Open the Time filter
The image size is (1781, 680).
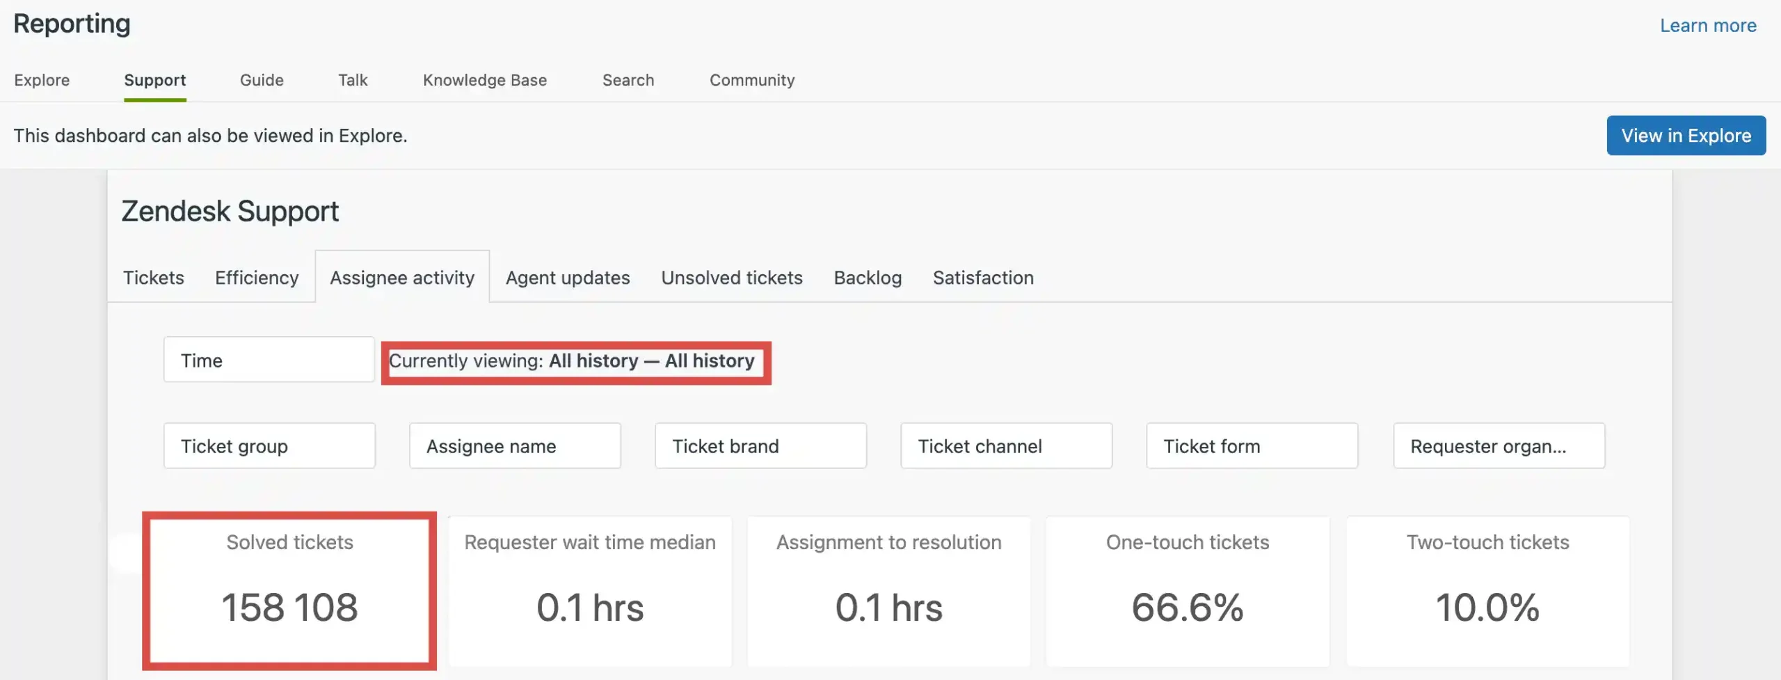point(269,360)
